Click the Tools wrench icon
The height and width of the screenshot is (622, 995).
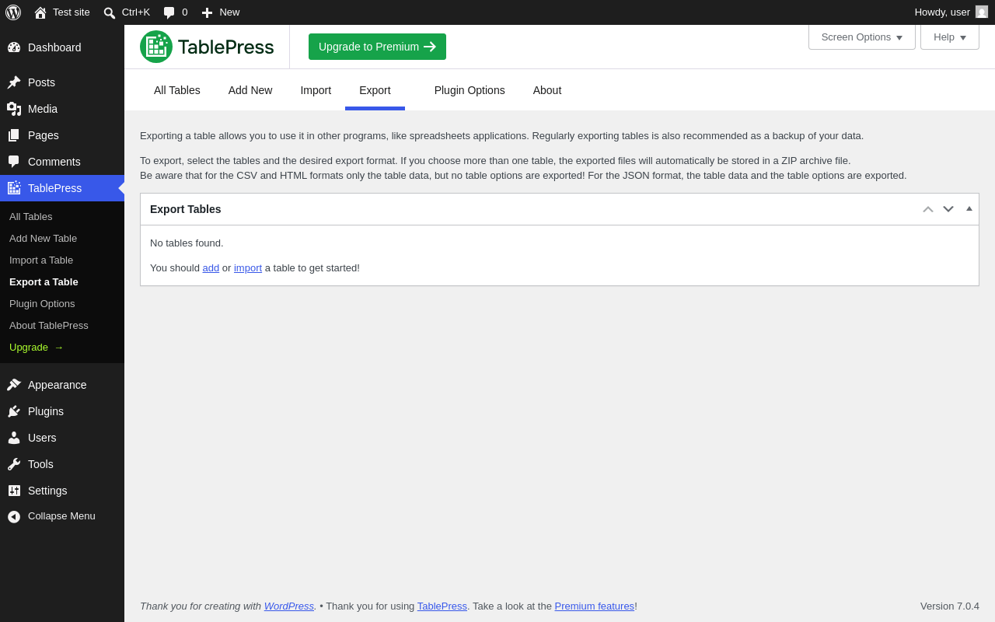(x=14, y=464)
